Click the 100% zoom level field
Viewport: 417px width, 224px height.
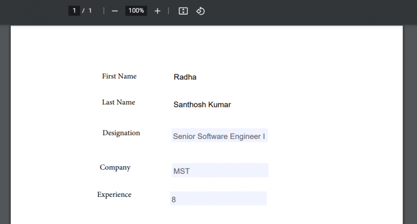pos(136,11)
